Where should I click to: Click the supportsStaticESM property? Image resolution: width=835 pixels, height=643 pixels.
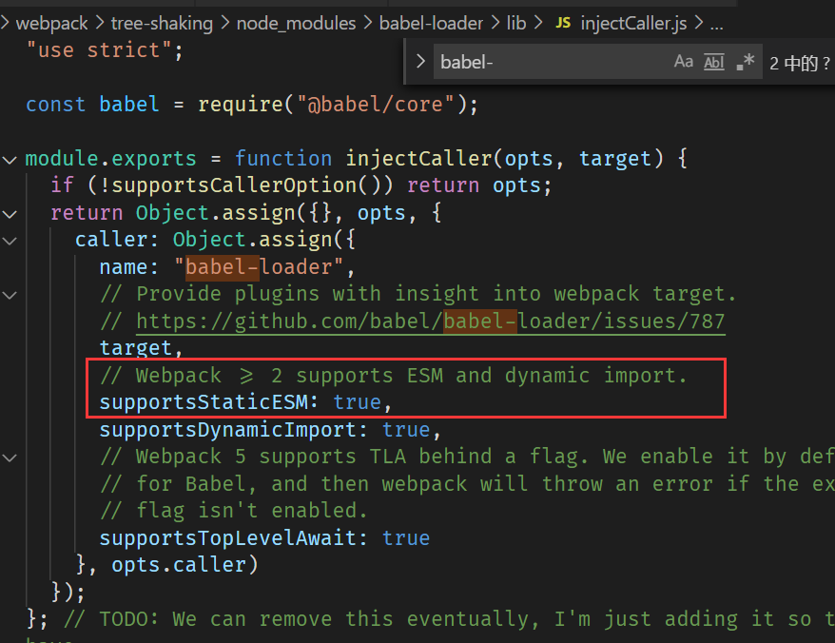coord(204,402)
